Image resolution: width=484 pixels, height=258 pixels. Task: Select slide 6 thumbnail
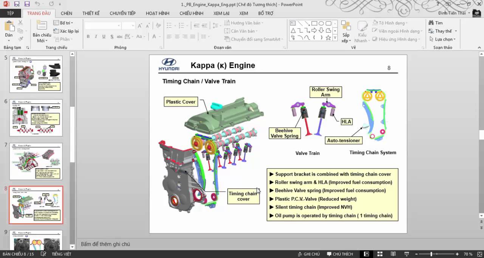coord(36,118)
